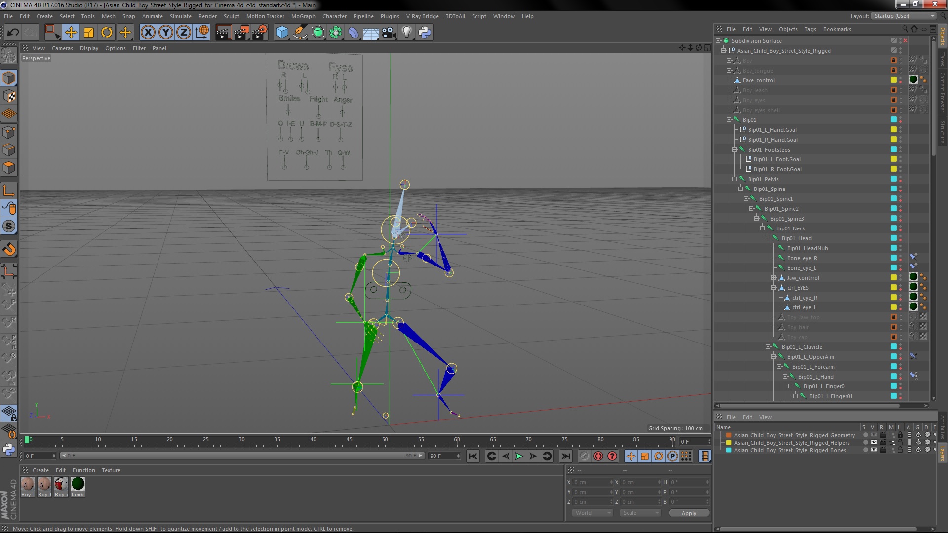This screenshot has height=533, width=948.
Task: Open the Layout Startup dropdown
Action: (x=904, y=16)
